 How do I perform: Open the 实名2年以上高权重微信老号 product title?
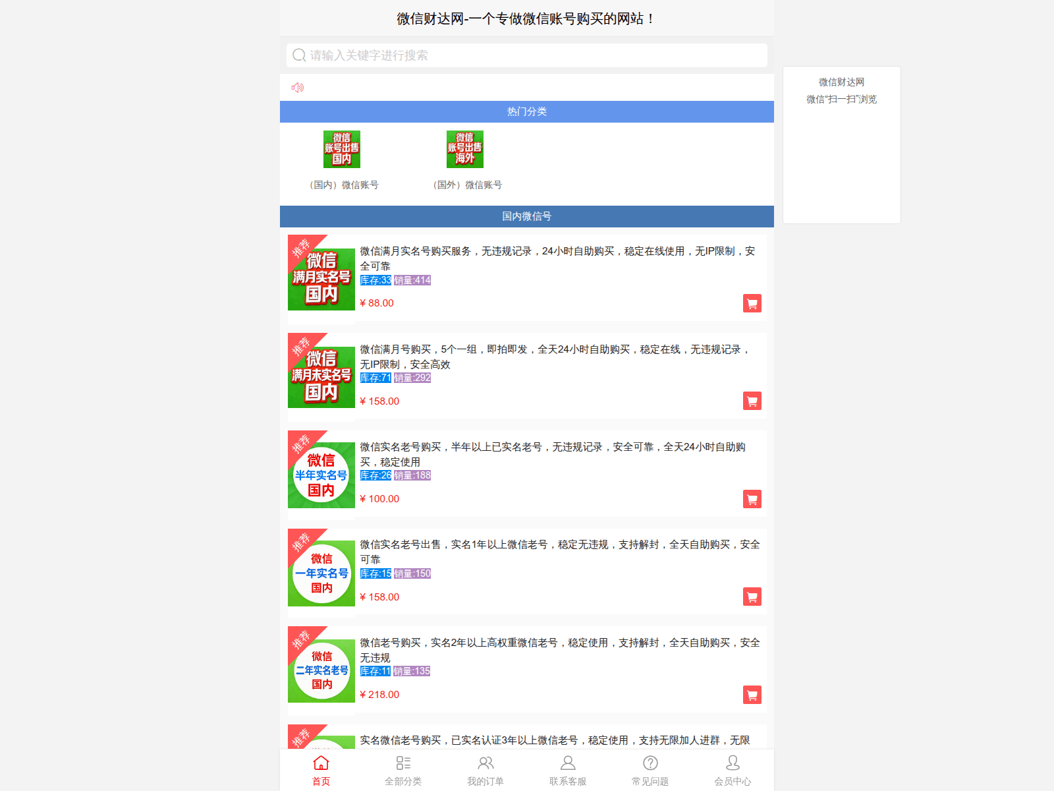click(560, 650)
